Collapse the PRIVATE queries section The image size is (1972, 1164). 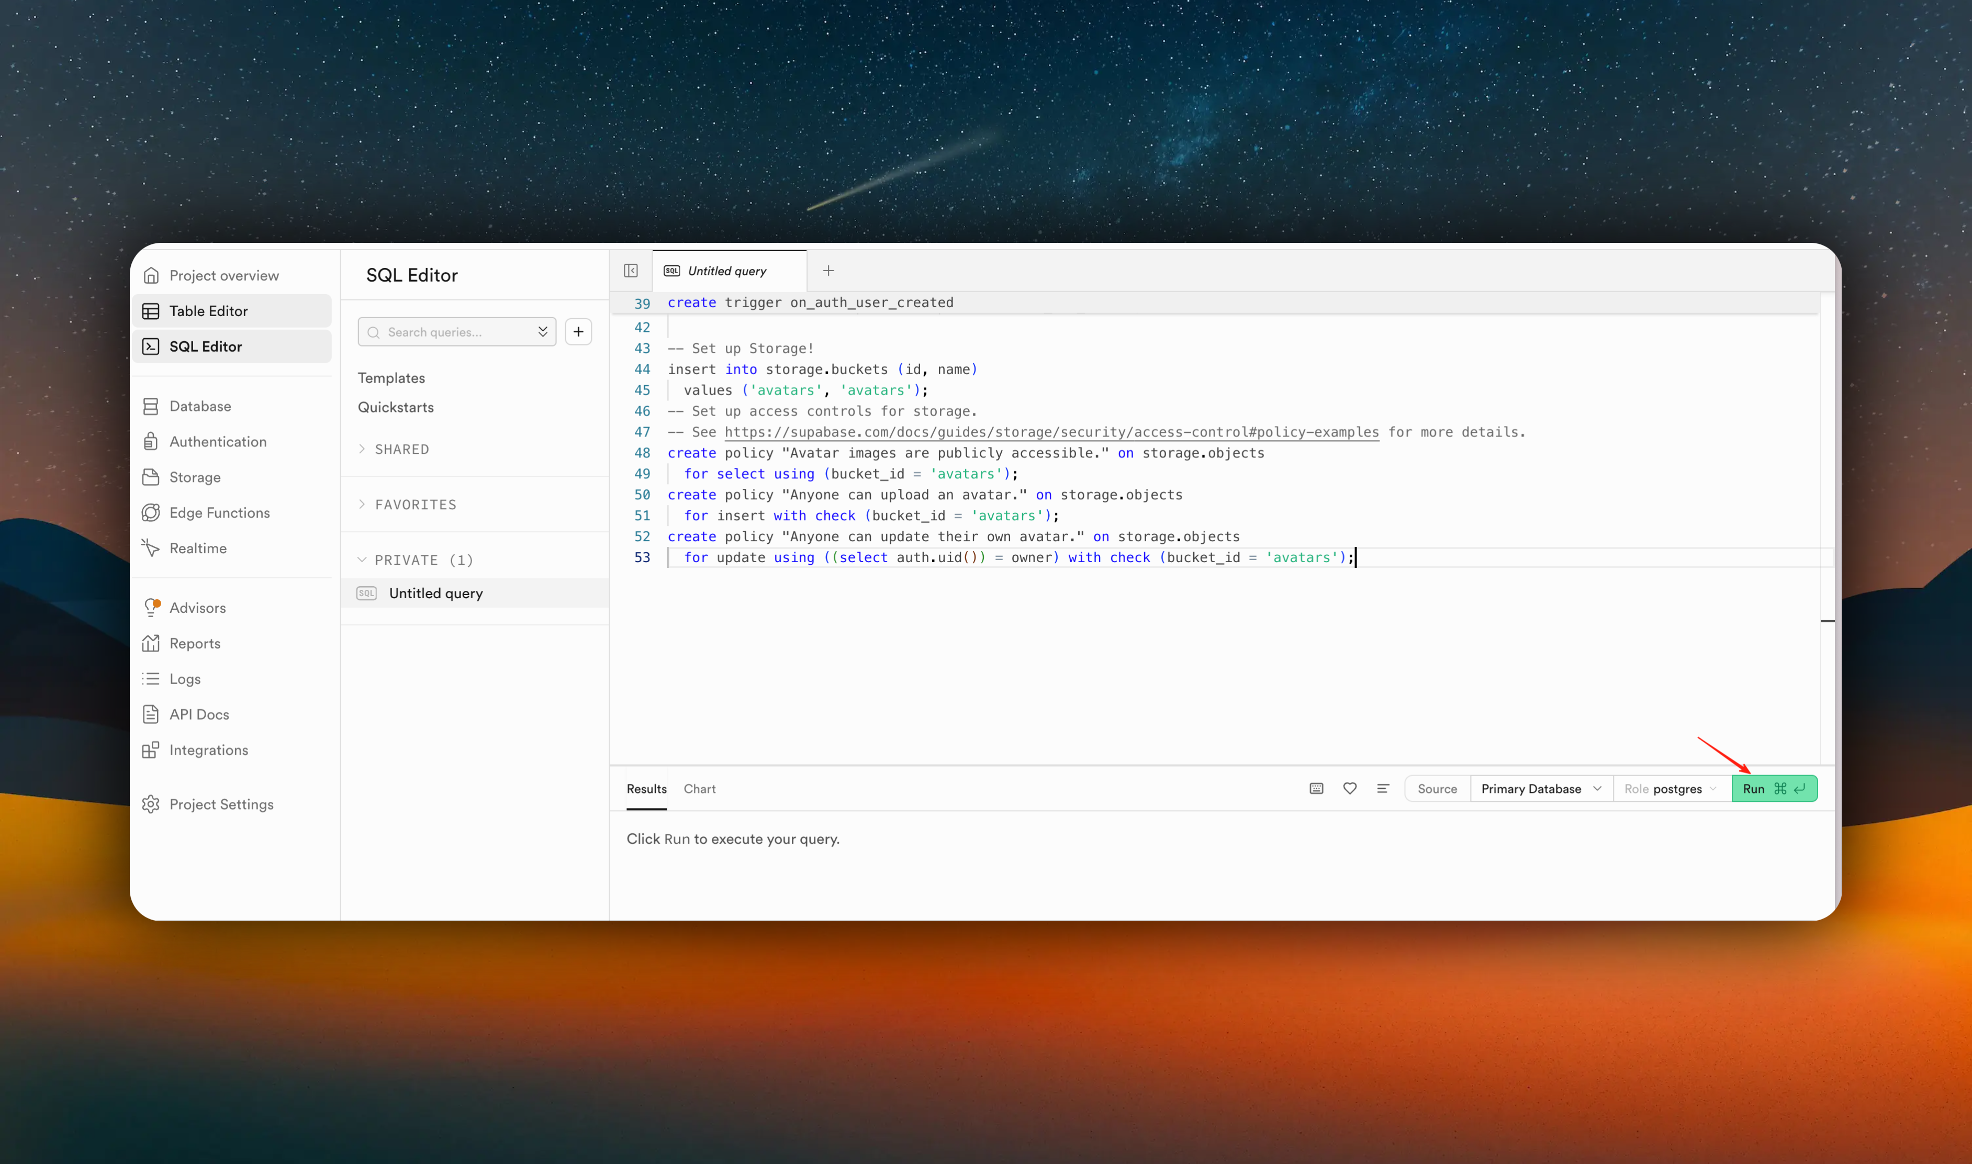click(x=423, y=560)
